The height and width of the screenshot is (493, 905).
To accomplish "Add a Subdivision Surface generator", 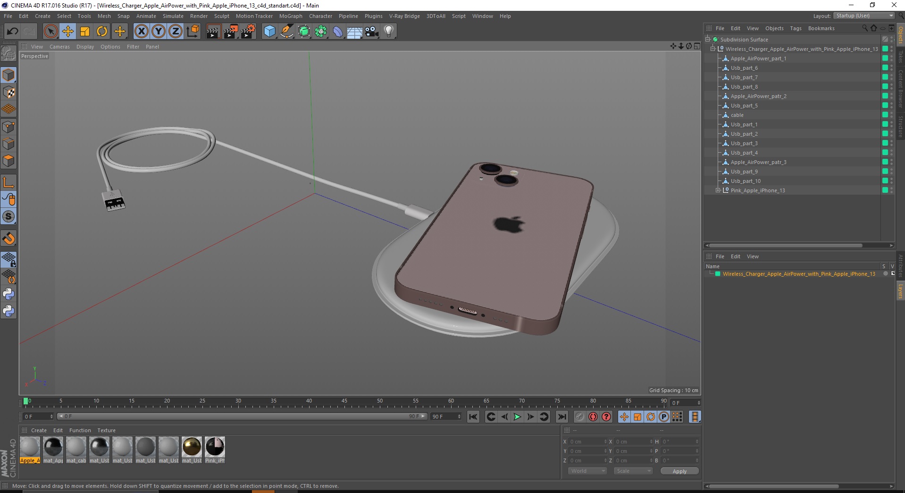I will 304,32.
